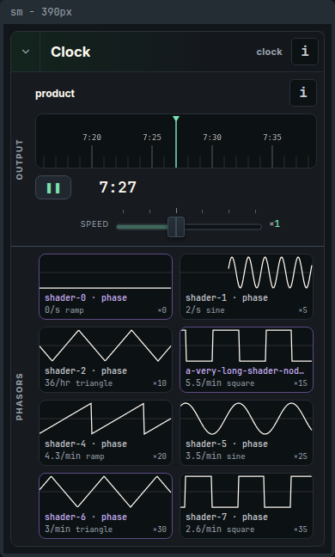Screen dimensions: 335x557
Task: Click the 3.5/min sine rate text
Action: [x=216, y=456]
